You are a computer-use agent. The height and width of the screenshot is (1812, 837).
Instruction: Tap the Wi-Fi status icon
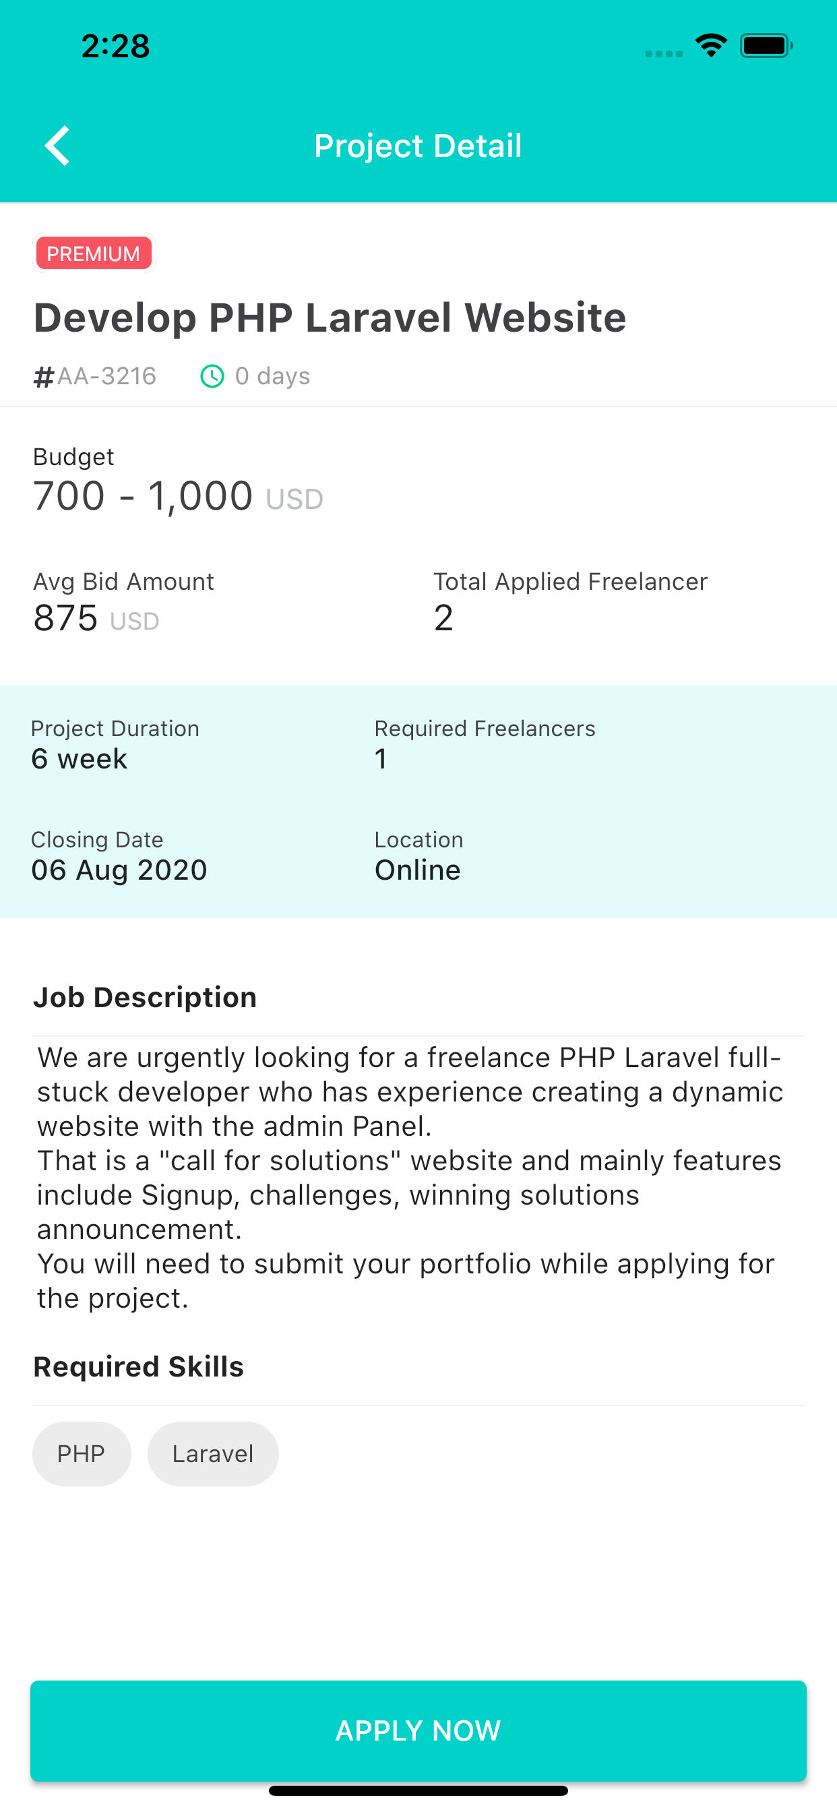pyautogui.click(x=710, y=46)
